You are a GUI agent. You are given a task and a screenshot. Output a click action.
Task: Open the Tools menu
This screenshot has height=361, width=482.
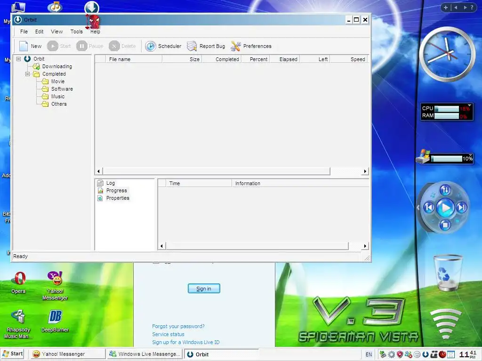tap(76, 31)
